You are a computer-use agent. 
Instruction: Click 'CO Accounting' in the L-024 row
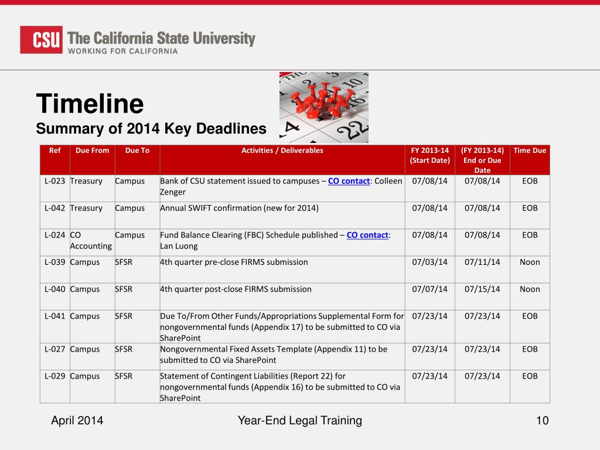click(91, 240)
